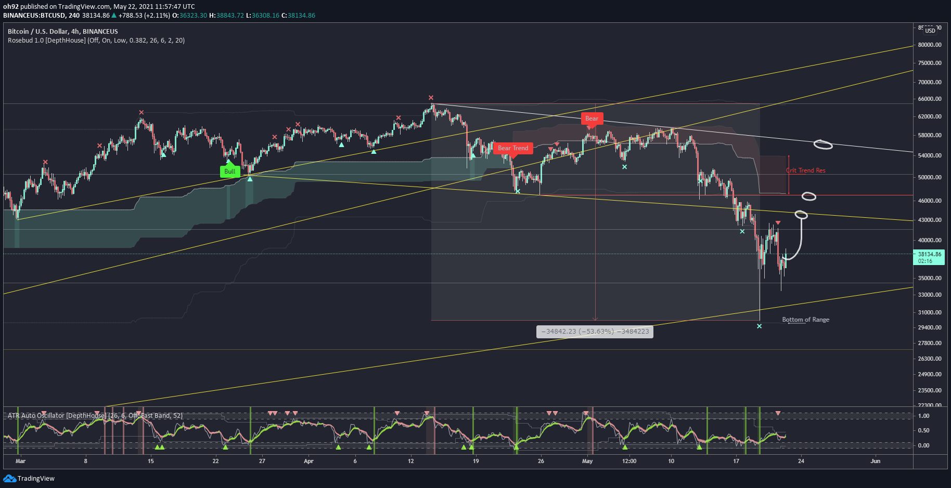Image resolution: width=951 pixels, height=488 pixels.
Task: Click the red down-triangle above the Bear label
Action: click(x=589, y=128)
